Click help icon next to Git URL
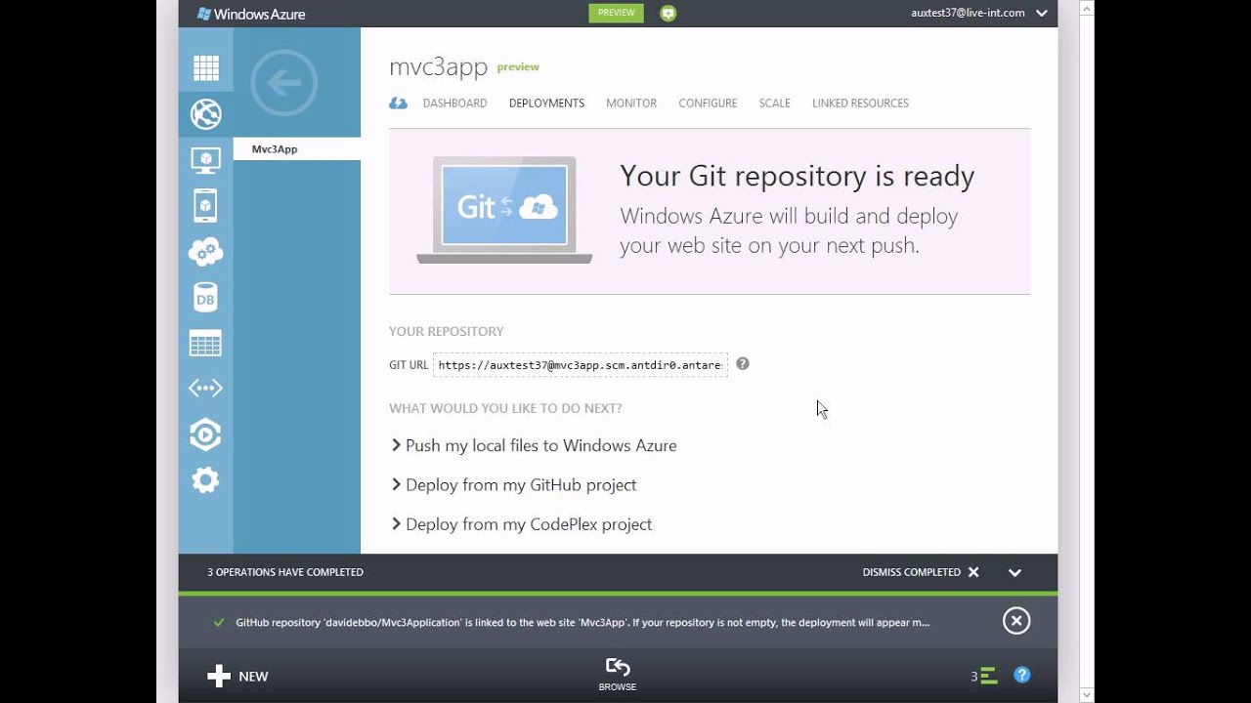 (743, 364)
